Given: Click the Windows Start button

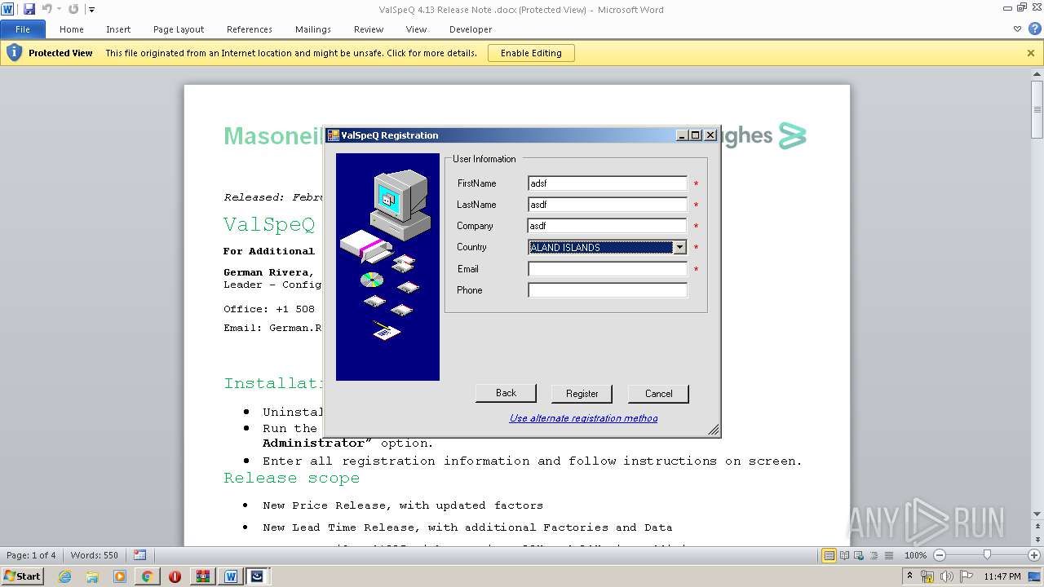Looking at the screenshot, I should point(23,576).
